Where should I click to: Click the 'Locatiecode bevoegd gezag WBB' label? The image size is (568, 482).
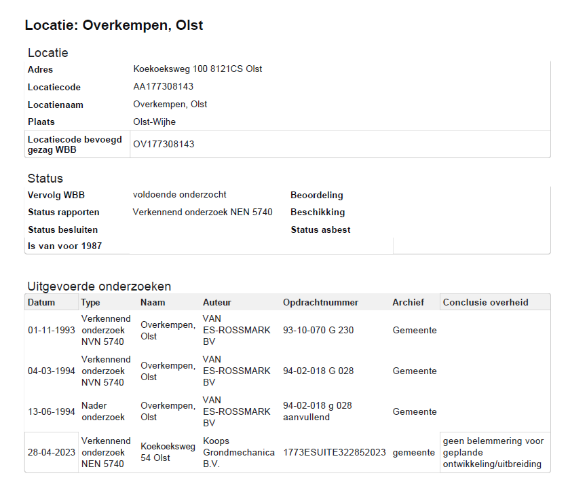coord(75,145)
